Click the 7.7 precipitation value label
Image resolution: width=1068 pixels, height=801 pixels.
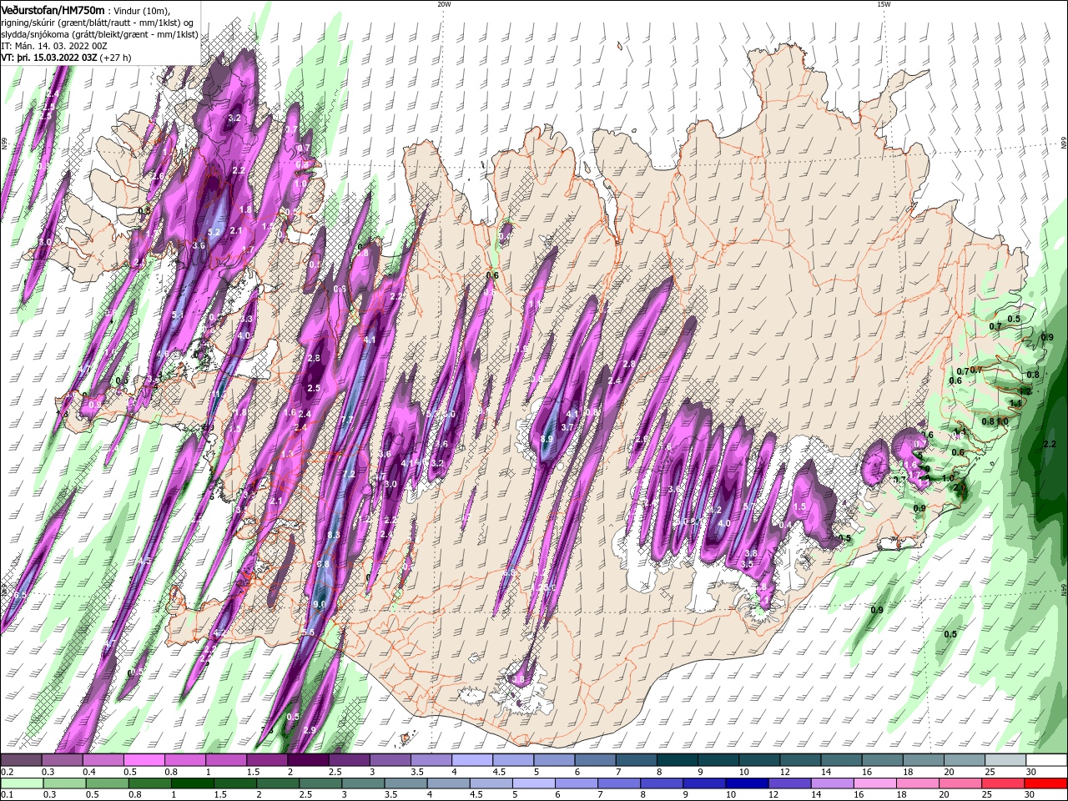click(x=348, y=420)
